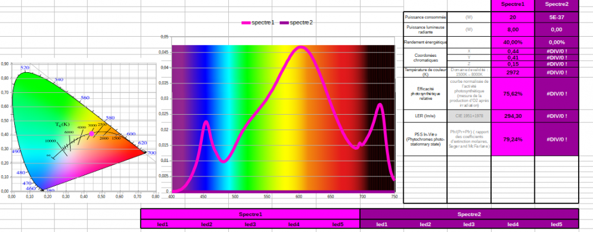This screenshot has height=232, width=593.
Task: Select #DIV/0! in the color temperature row
Action: click(556, 72)
